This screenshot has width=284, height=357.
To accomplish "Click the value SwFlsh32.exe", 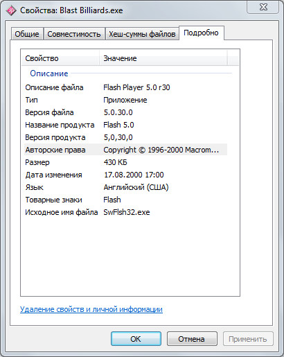I will (127, 212).
